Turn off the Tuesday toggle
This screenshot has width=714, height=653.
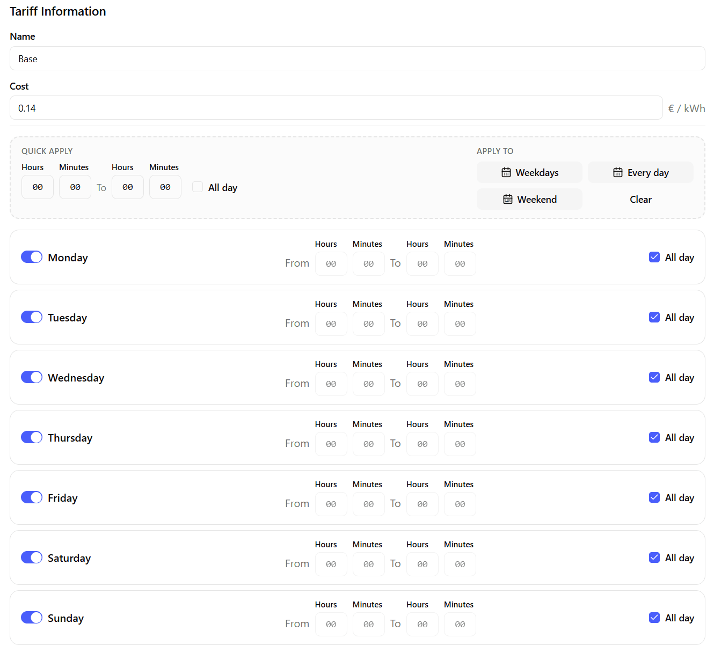(x=31, y=317)
